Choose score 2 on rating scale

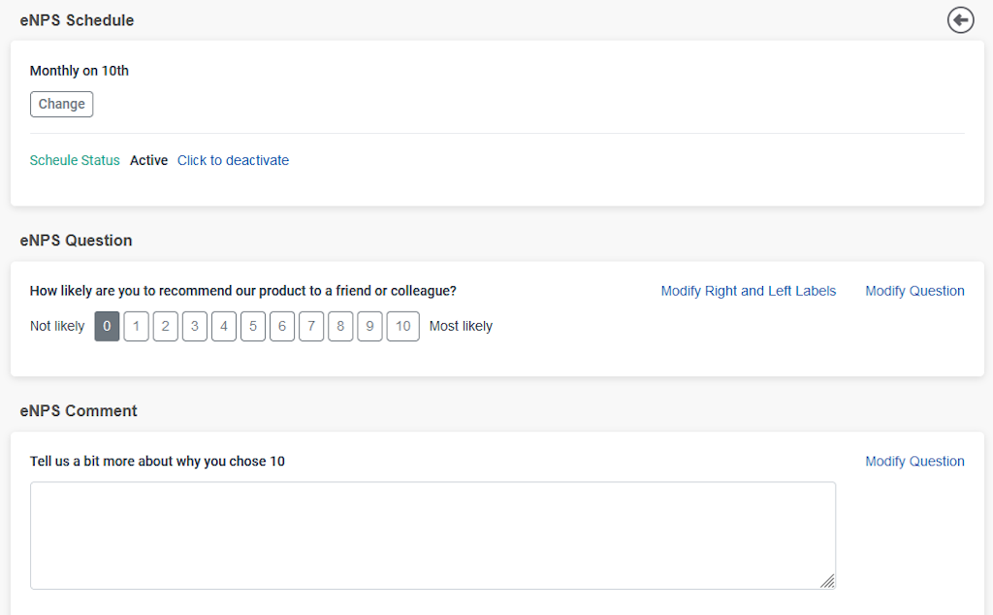coord(165,327)
